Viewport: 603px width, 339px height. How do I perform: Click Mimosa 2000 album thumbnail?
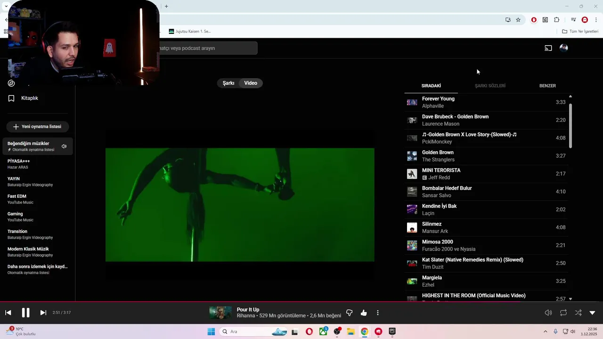(x=412, y=245)
